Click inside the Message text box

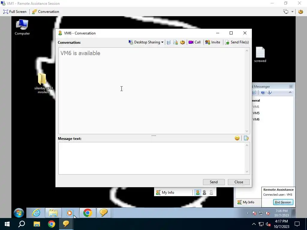151,158
